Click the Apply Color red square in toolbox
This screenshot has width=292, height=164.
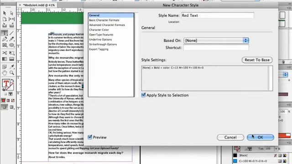pyautogui.click(x=3, y=101)
